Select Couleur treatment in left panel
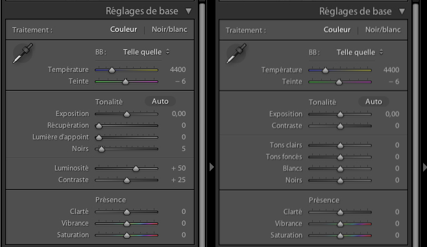 point(123,29)
